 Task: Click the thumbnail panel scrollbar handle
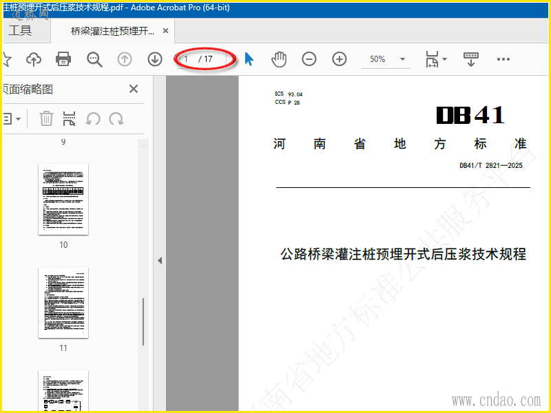coord(143,321)
